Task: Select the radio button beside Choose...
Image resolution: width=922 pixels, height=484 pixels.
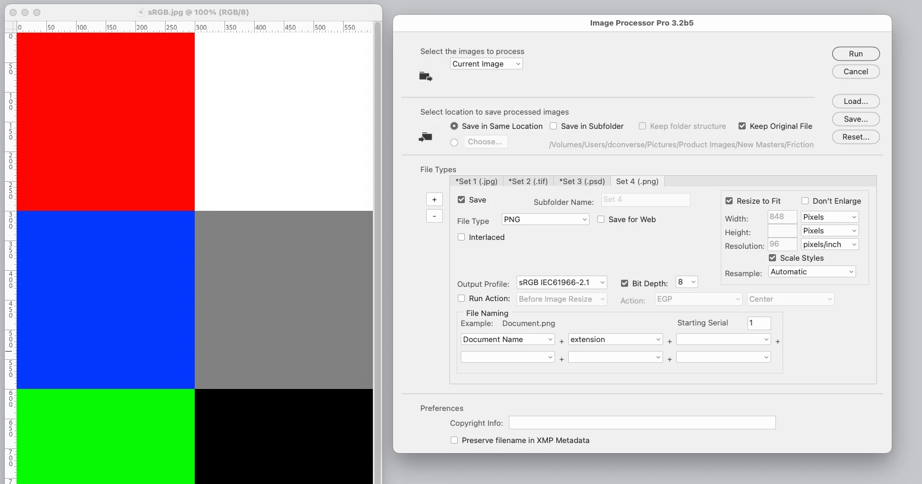Action: (x=454, y=142)
